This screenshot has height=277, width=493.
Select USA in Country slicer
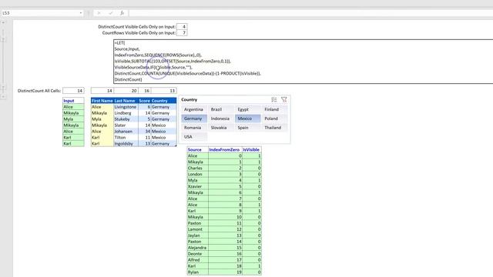pos(194,137)
